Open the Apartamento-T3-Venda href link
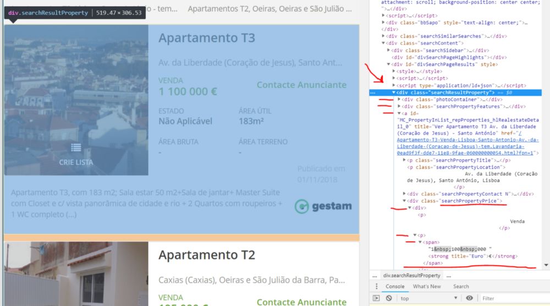550x306 pixels. (467, 143)
